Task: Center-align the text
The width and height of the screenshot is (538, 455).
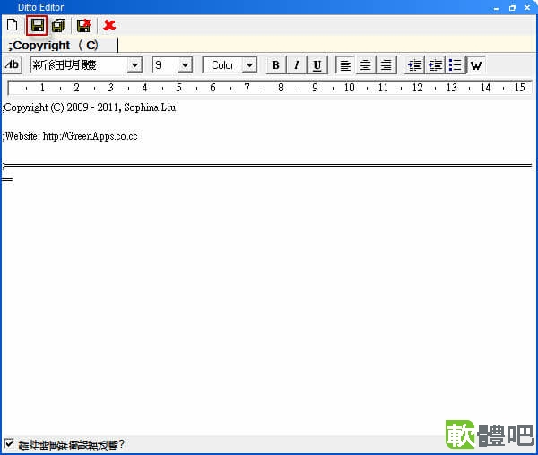Action: pos(366,65)
